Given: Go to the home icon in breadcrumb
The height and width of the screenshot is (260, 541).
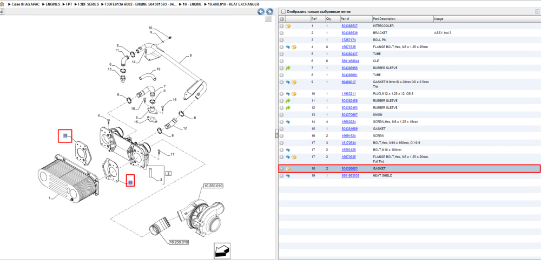Looking at the screenshot, I should [x=2, y=4].
